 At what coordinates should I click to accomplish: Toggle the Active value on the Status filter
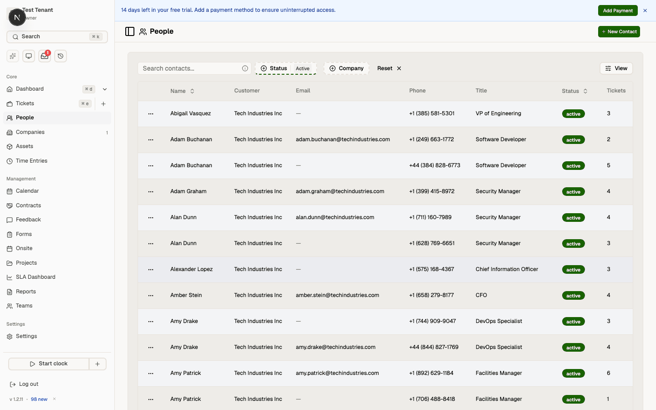tap(302, 68)
